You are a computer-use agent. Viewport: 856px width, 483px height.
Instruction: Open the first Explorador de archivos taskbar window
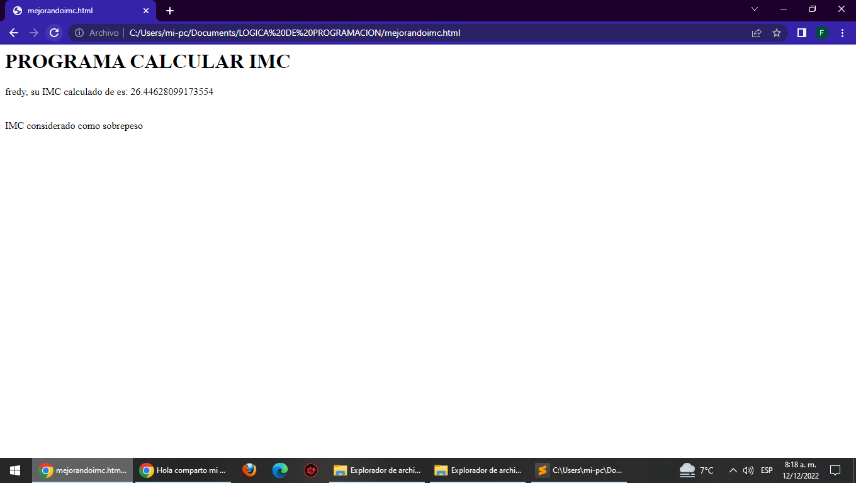click(x=377, y=470)
